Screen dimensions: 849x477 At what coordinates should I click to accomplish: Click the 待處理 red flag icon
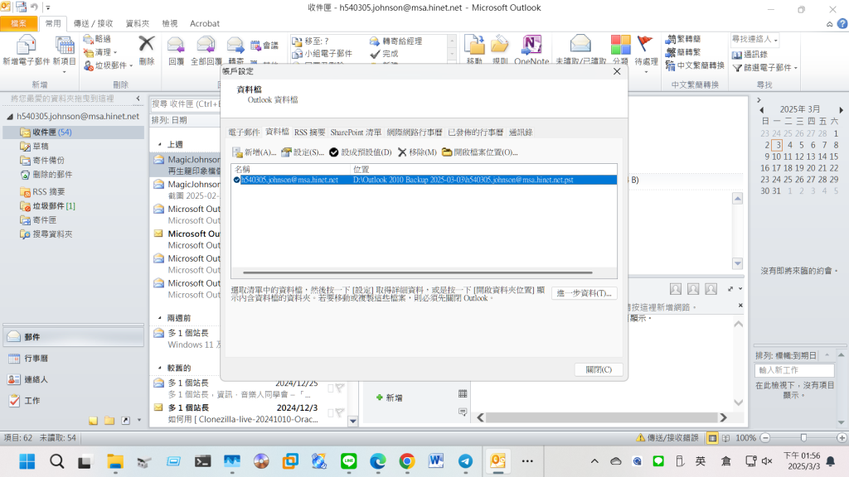645,46
